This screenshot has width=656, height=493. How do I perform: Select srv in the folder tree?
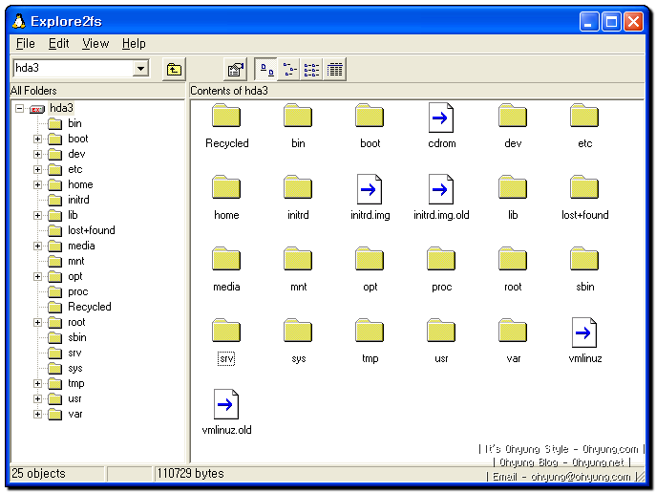(x=74, y=354)
